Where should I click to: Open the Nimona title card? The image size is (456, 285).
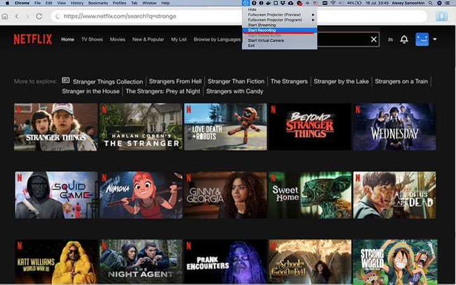[x=141, y=195]
